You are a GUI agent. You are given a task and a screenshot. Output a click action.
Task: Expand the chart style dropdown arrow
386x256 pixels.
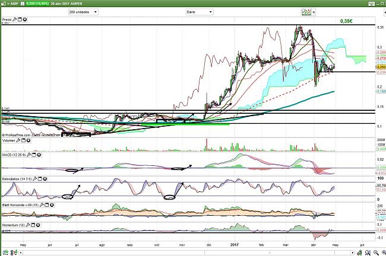point(314,12)
